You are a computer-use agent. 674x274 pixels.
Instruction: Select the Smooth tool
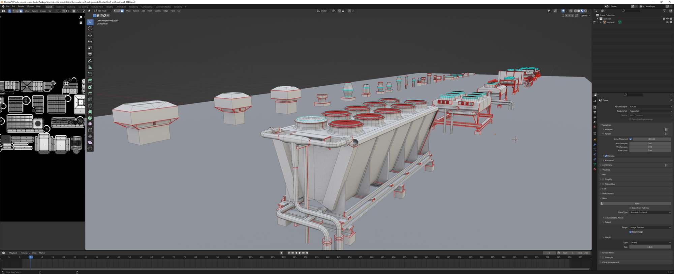(90, 124)
